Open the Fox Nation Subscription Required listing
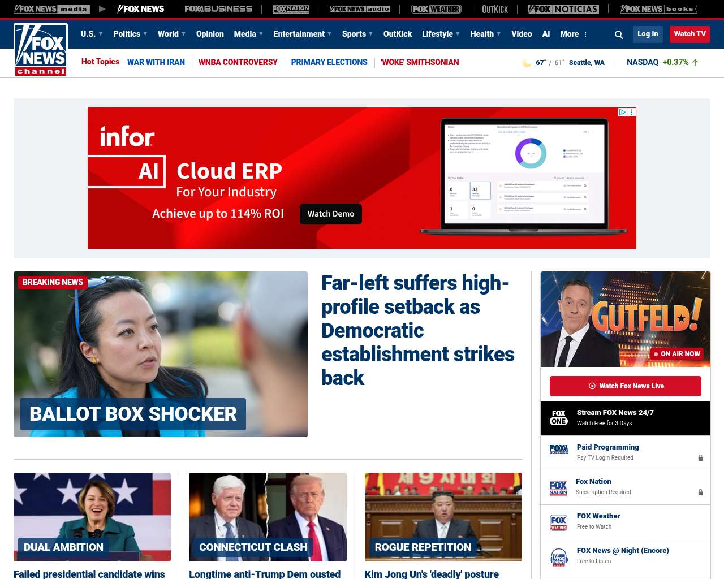The image size is (724, 579). pos(626,487)
